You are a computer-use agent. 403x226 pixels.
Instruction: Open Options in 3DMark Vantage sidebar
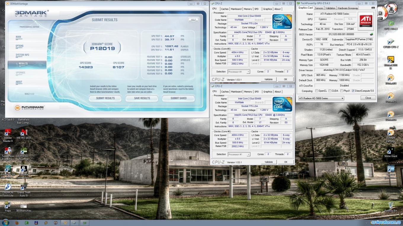pos(20,46)
